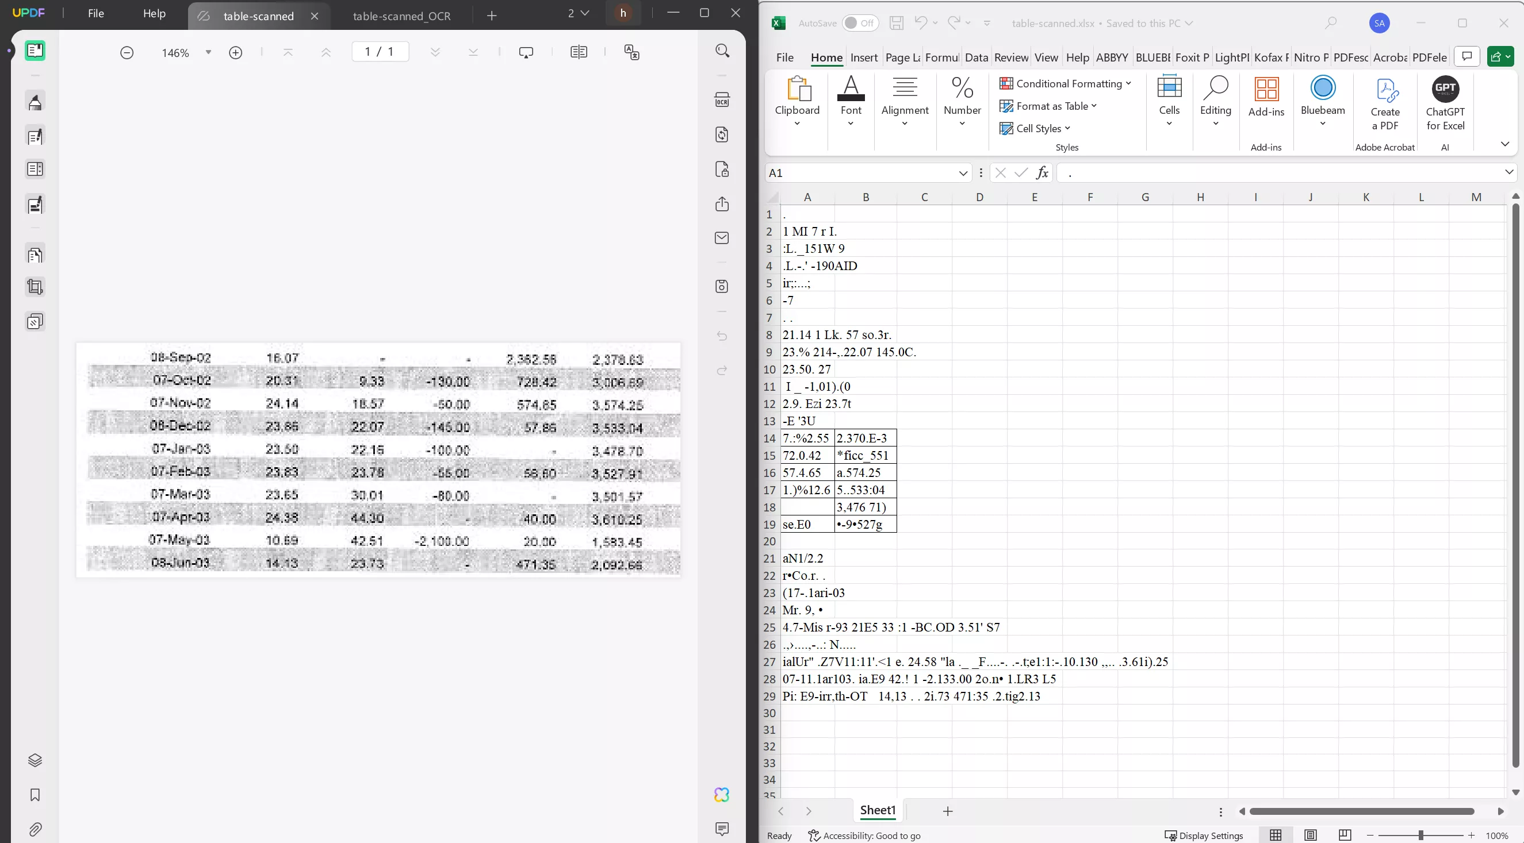
Task: Switch to Page Break Preview view
Action: click(1345, 836)
